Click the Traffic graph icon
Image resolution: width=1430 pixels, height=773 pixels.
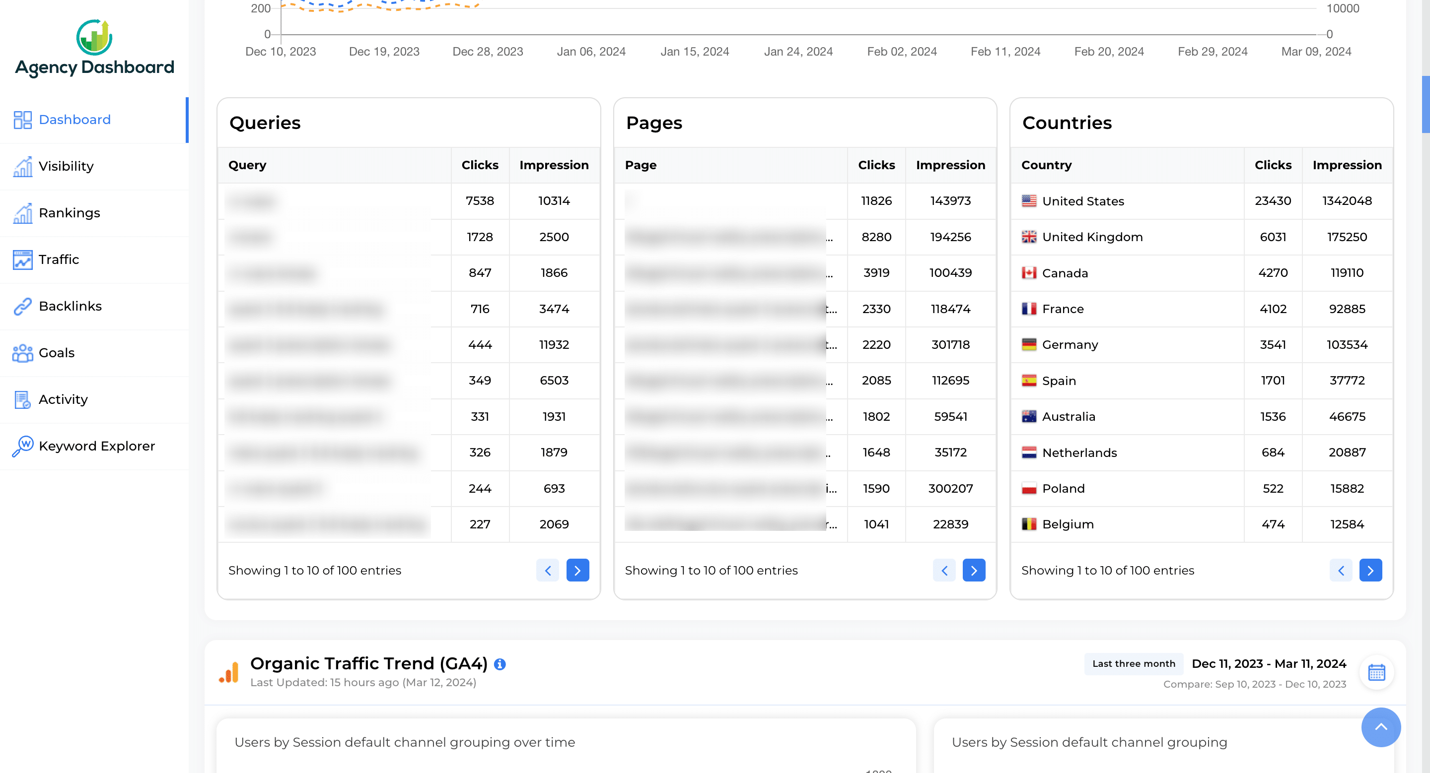click(23, 259)
